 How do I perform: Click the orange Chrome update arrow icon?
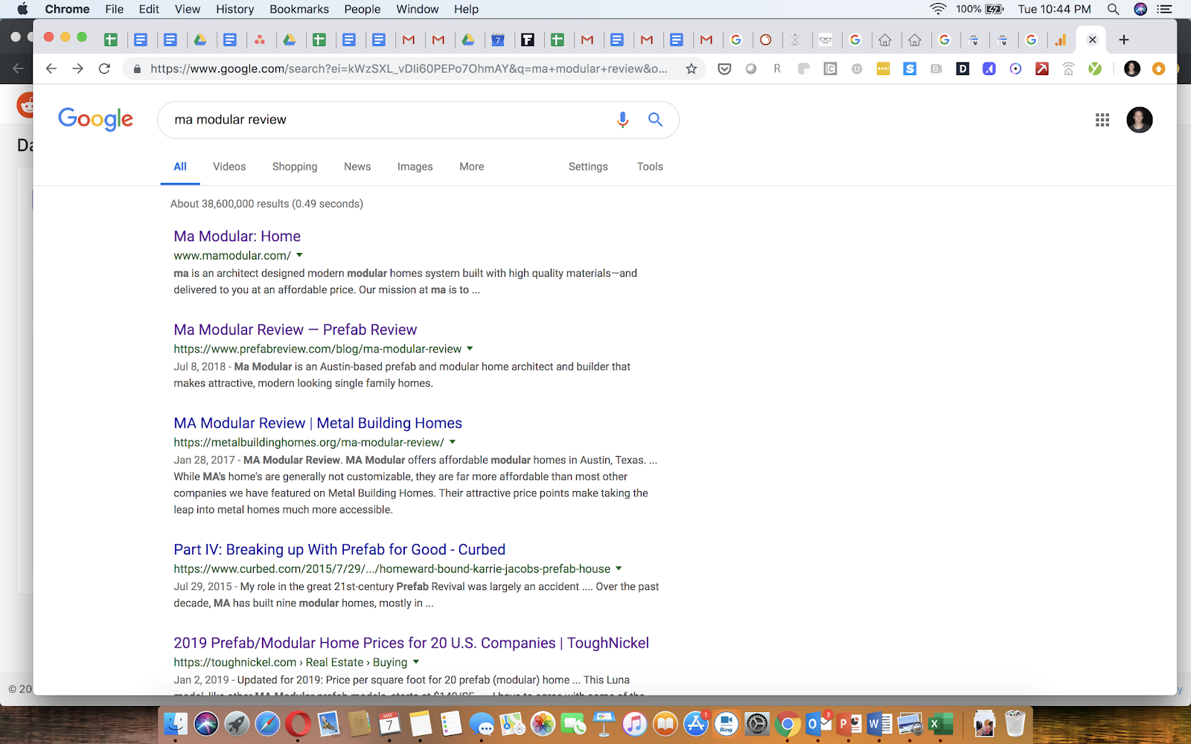1158,68
